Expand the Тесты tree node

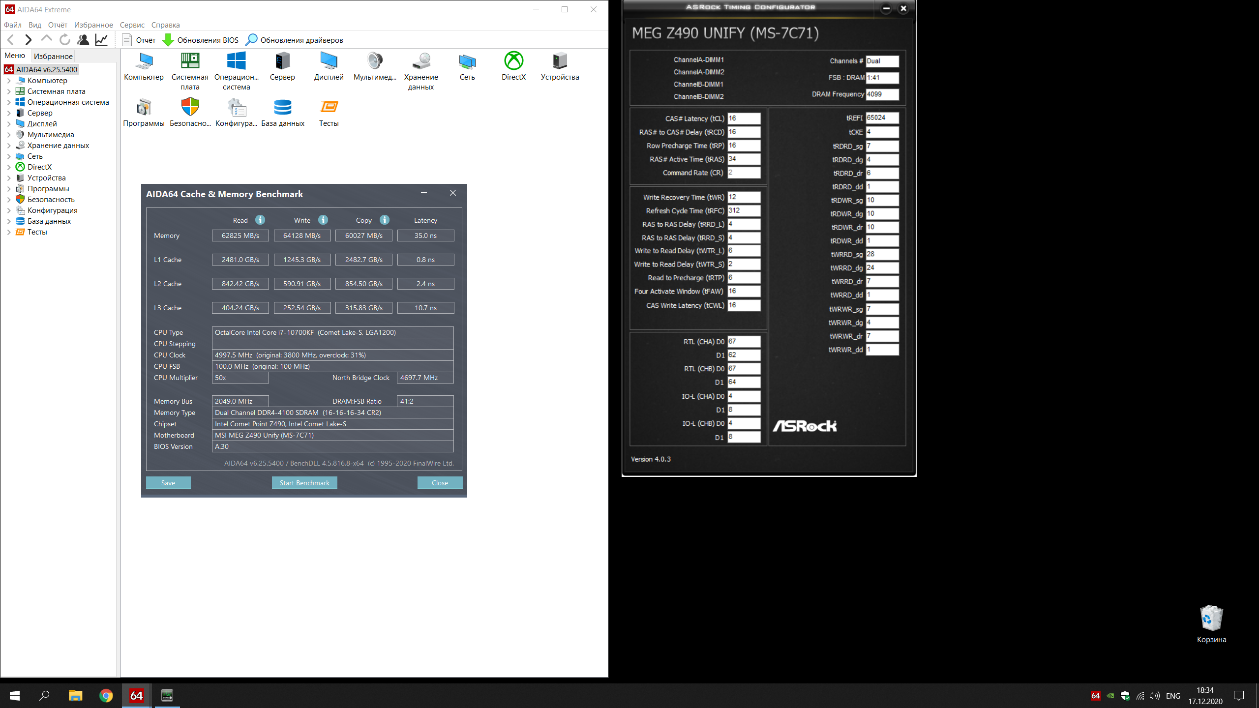[9, 232]
